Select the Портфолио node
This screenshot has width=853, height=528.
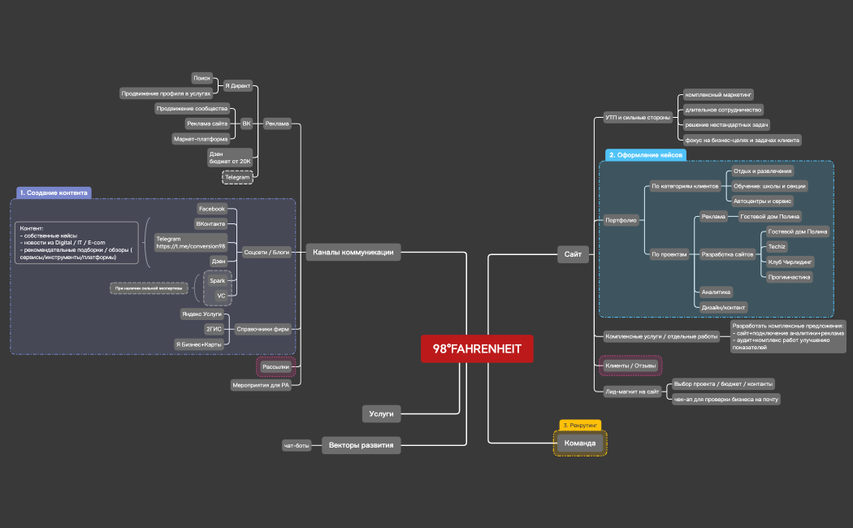pos(621,220)
